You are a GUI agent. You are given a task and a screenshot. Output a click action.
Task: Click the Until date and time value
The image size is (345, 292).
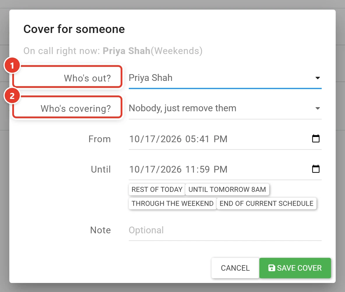178,170
